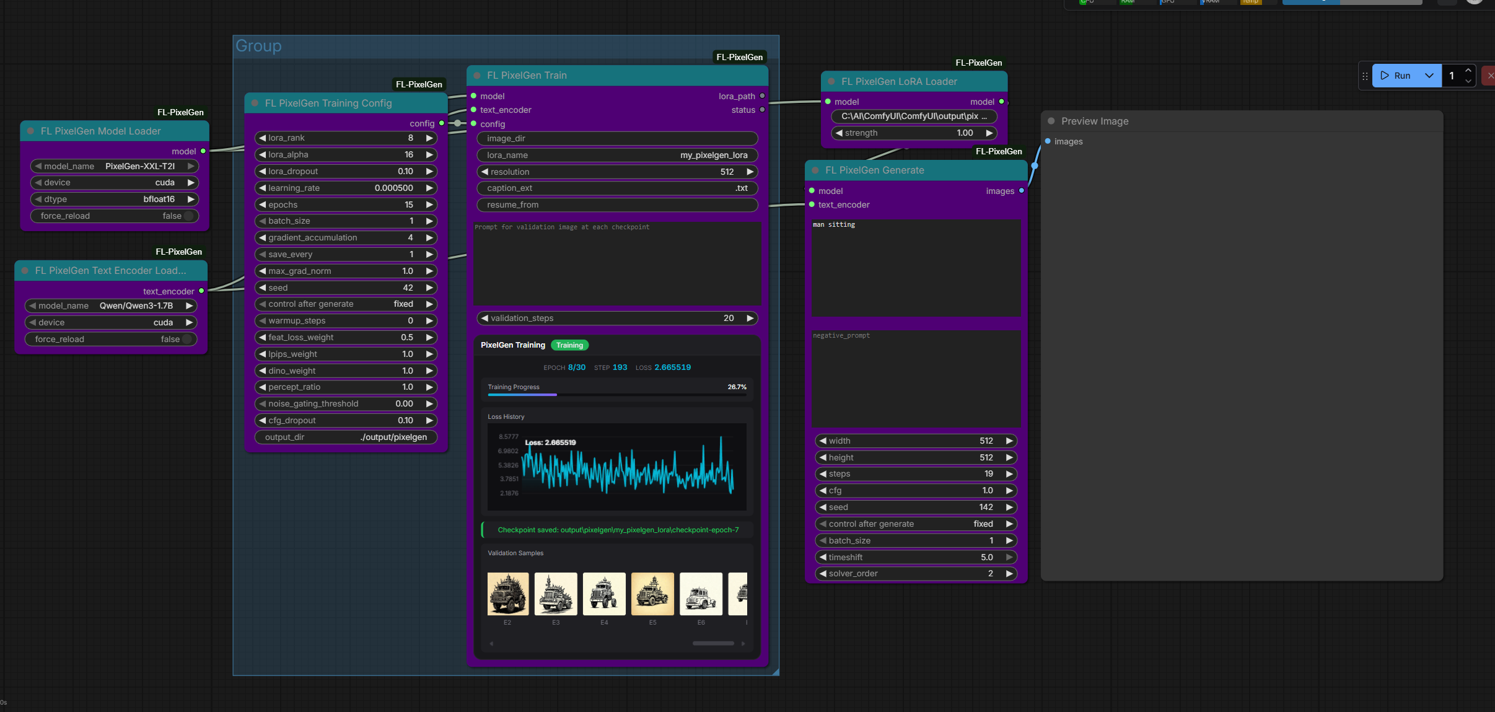This screenshot has width=1495, height=712.
Task: Click the Validation Samples horizontal scrollbar
Action: coord(713,643)
